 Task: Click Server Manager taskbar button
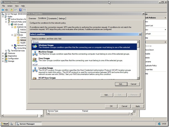pos(28,124)
